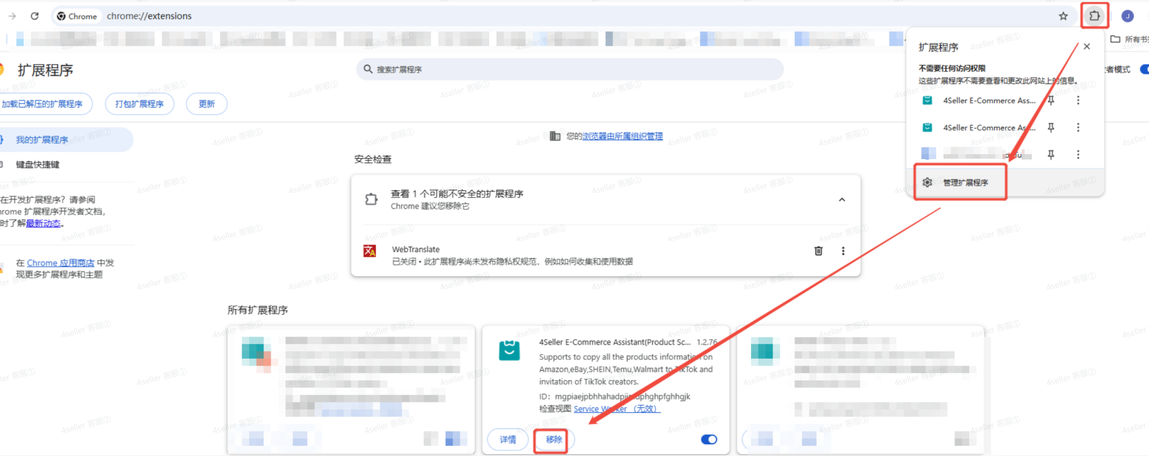
Task: Open the 所有书签 bookmarks folder
Action: click(x=1129, y=39)
